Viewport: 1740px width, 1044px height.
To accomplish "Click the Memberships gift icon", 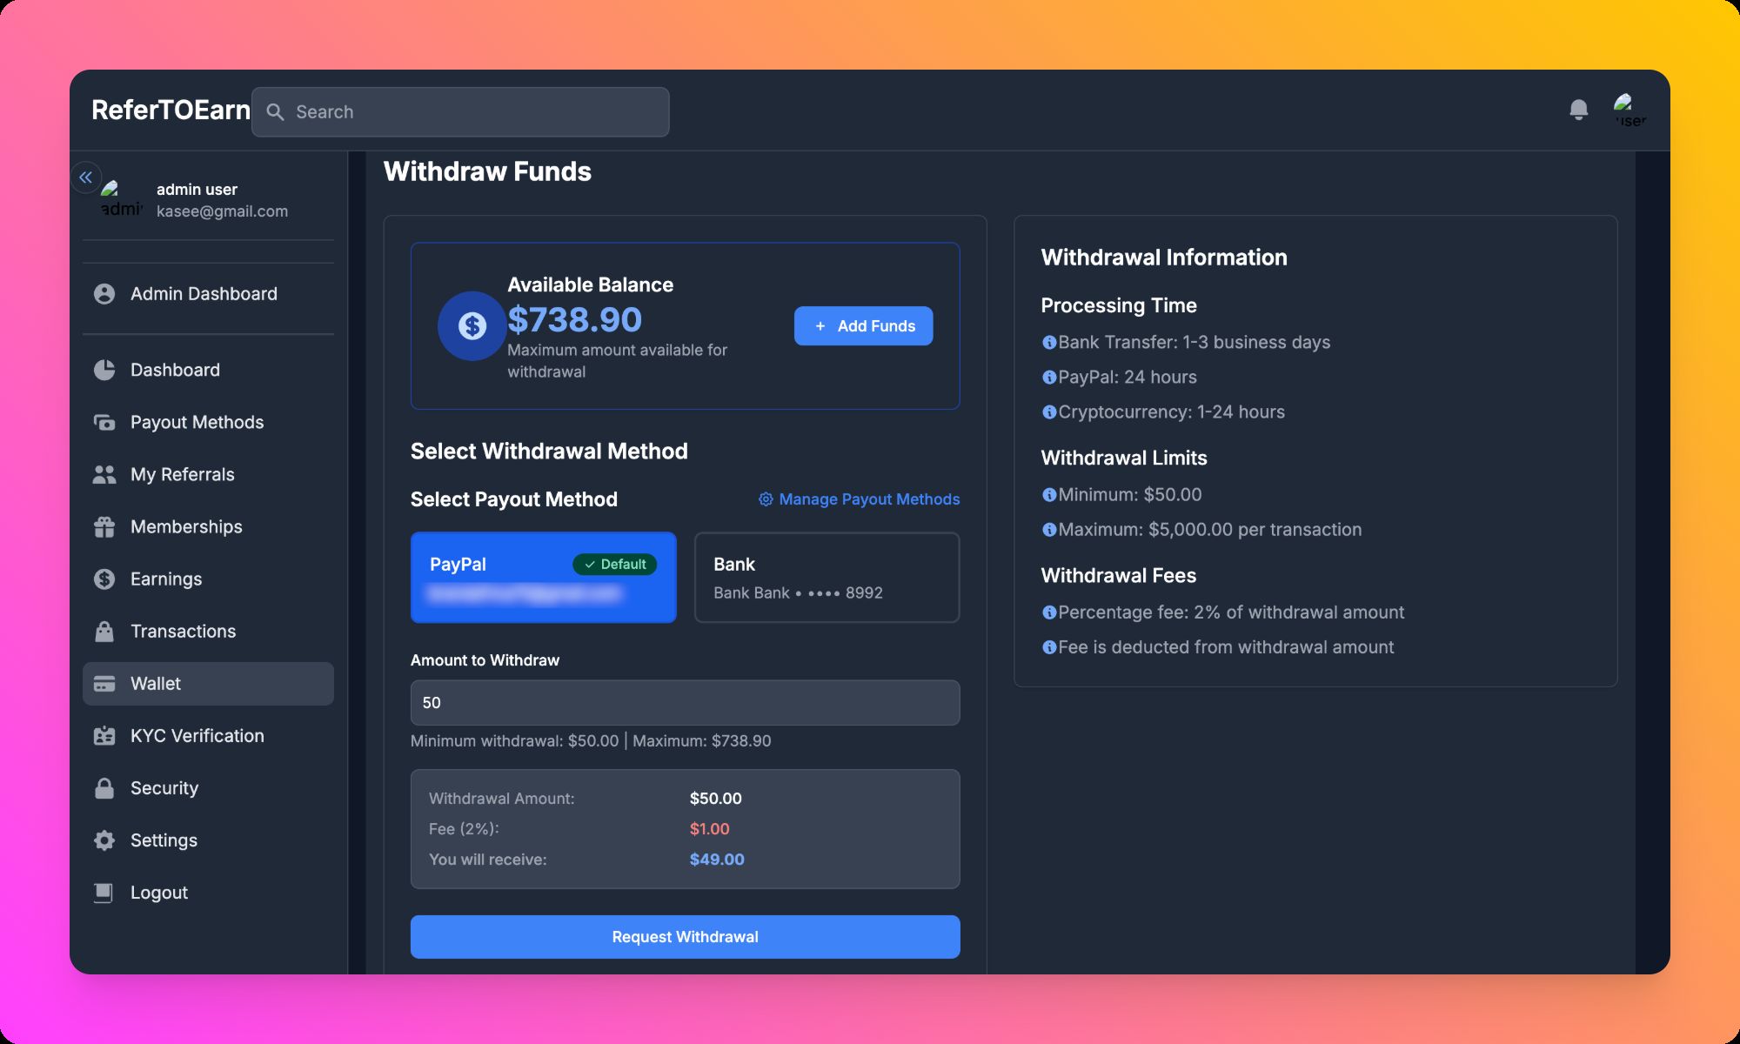I will click(x=104, y=527).
